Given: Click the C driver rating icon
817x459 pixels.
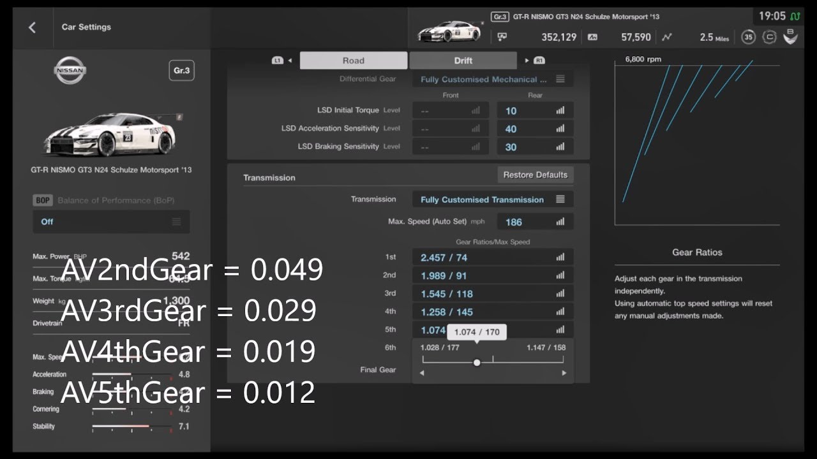Looking at the screenshot, I should 770,37.
